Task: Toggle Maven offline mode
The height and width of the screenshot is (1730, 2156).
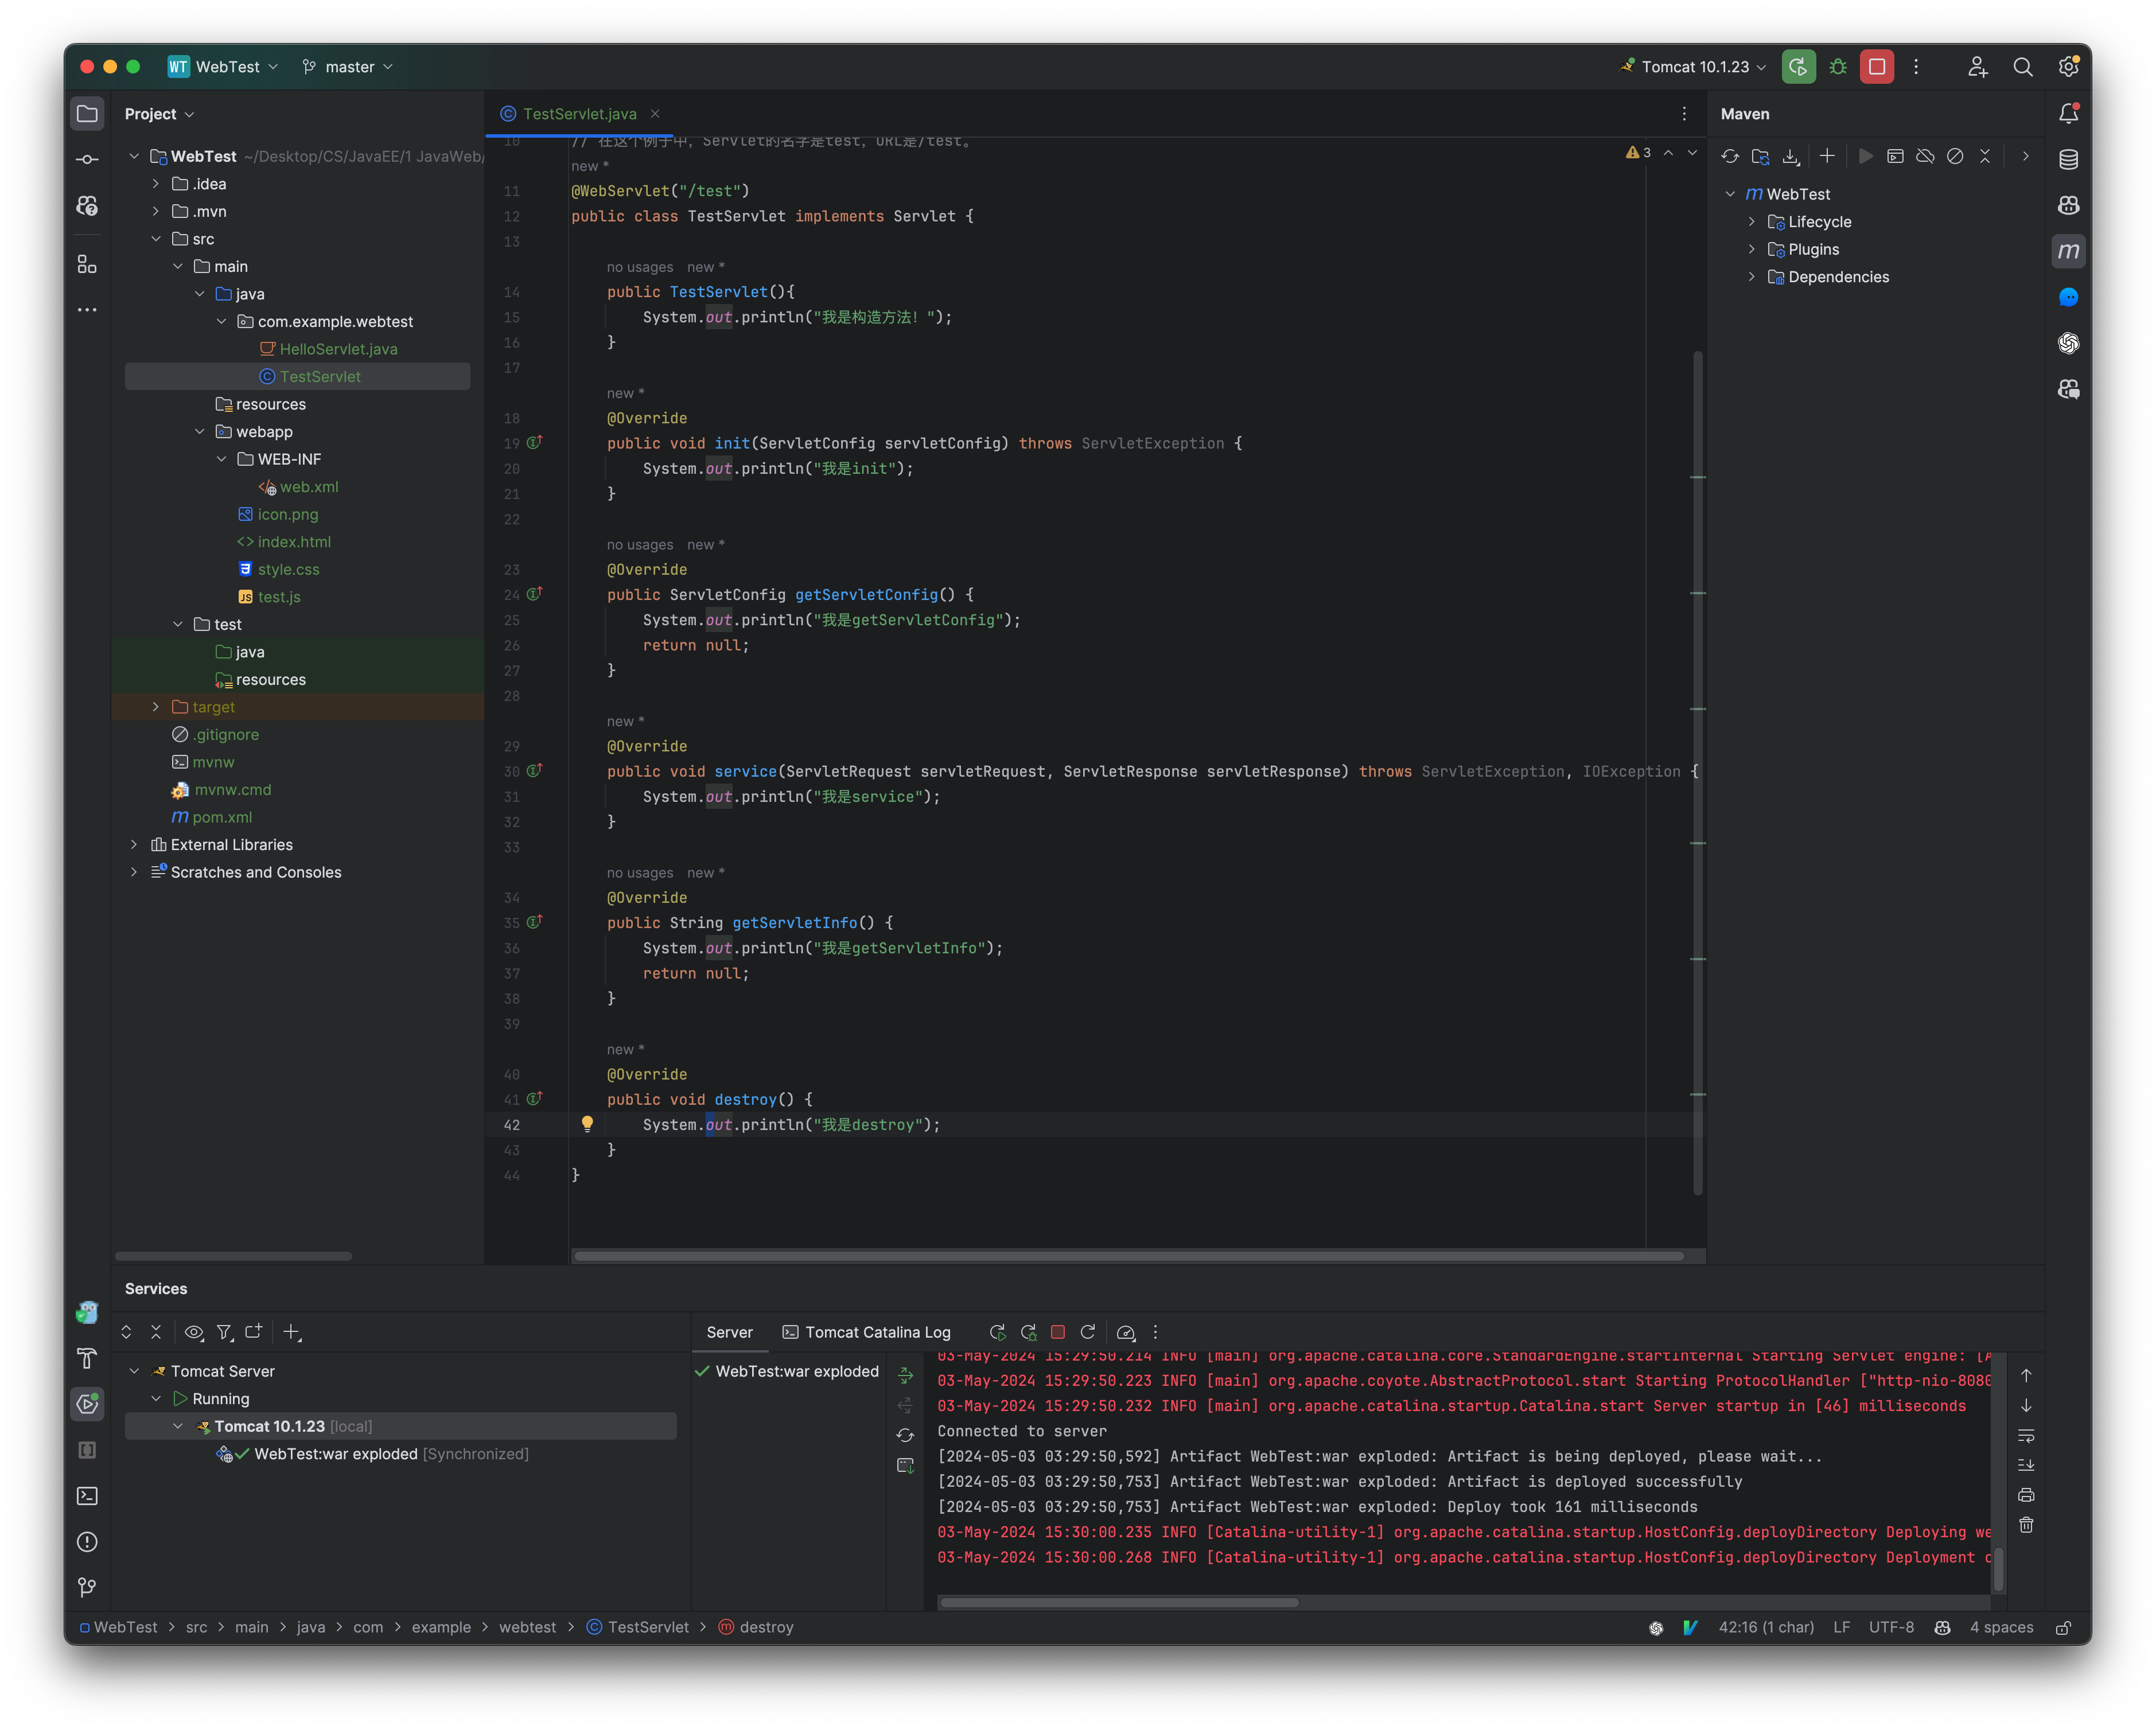Action: (x=1925, y=156)
